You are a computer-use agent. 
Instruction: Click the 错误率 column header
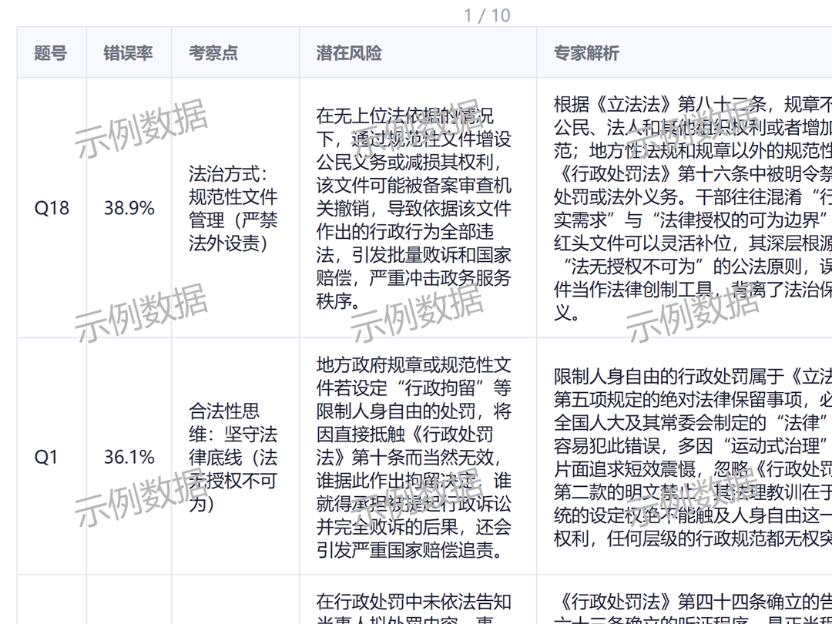(x=129, y=53)
